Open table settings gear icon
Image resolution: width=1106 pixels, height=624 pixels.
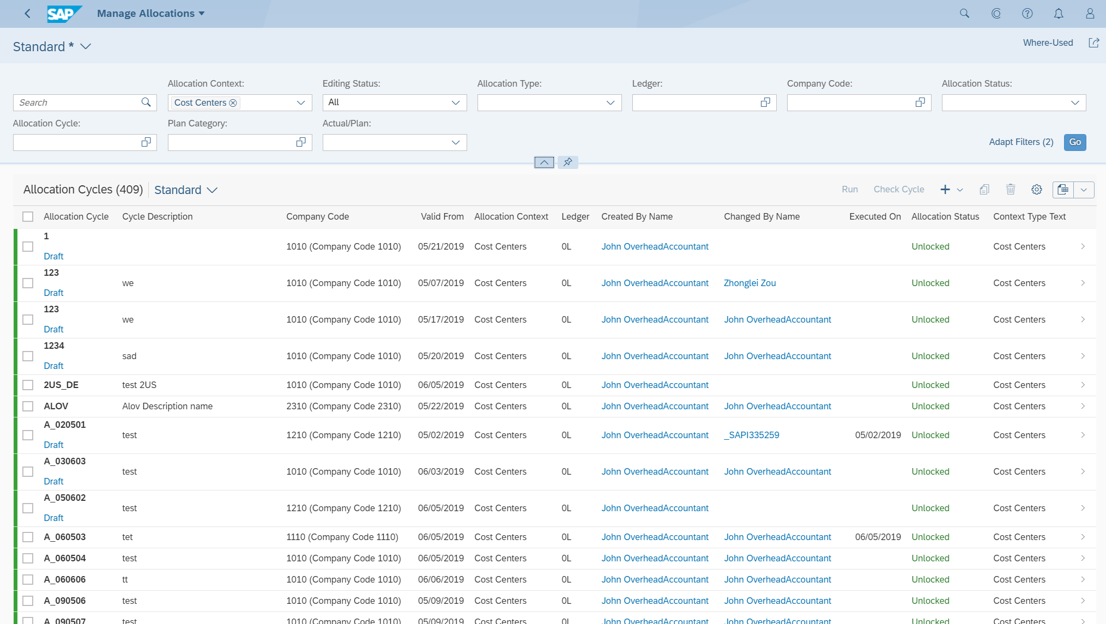click(x=1036, y=190)
